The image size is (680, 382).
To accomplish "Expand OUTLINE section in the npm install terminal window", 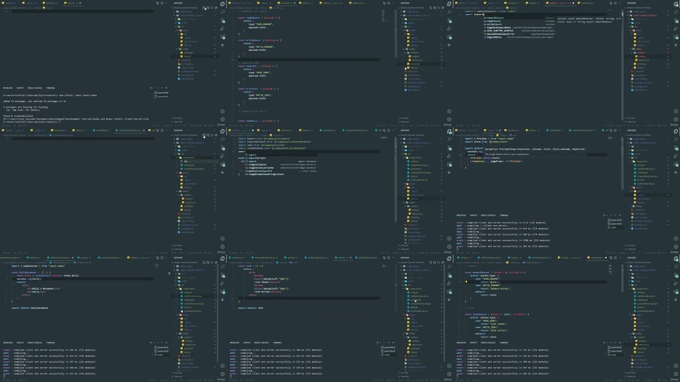I will (x=178, y=118).
